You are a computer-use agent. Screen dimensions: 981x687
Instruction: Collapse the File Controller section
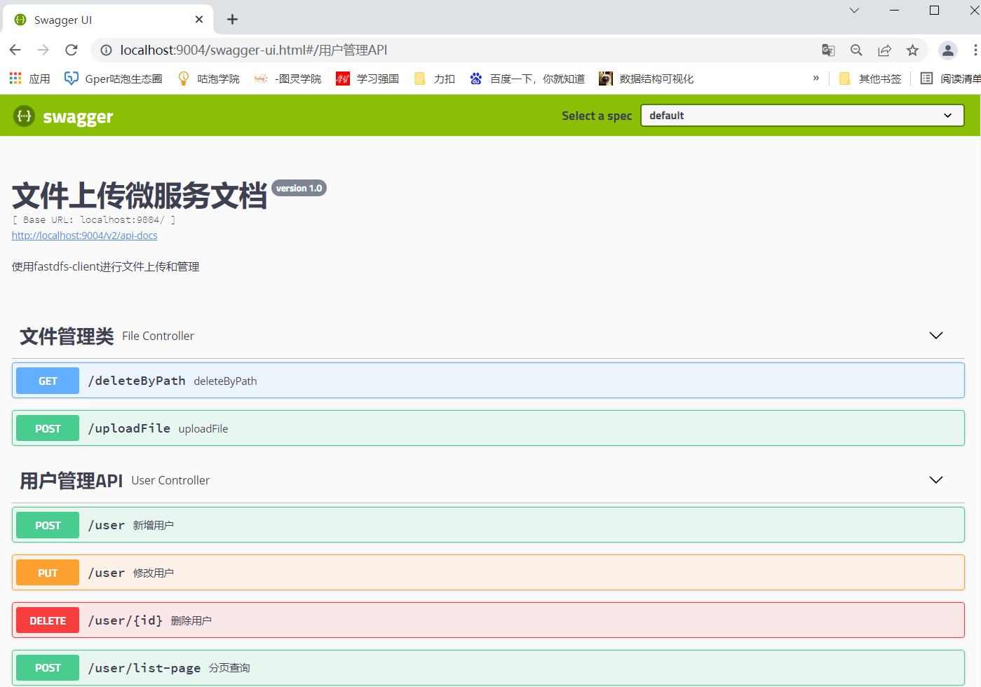pos(935,335)
